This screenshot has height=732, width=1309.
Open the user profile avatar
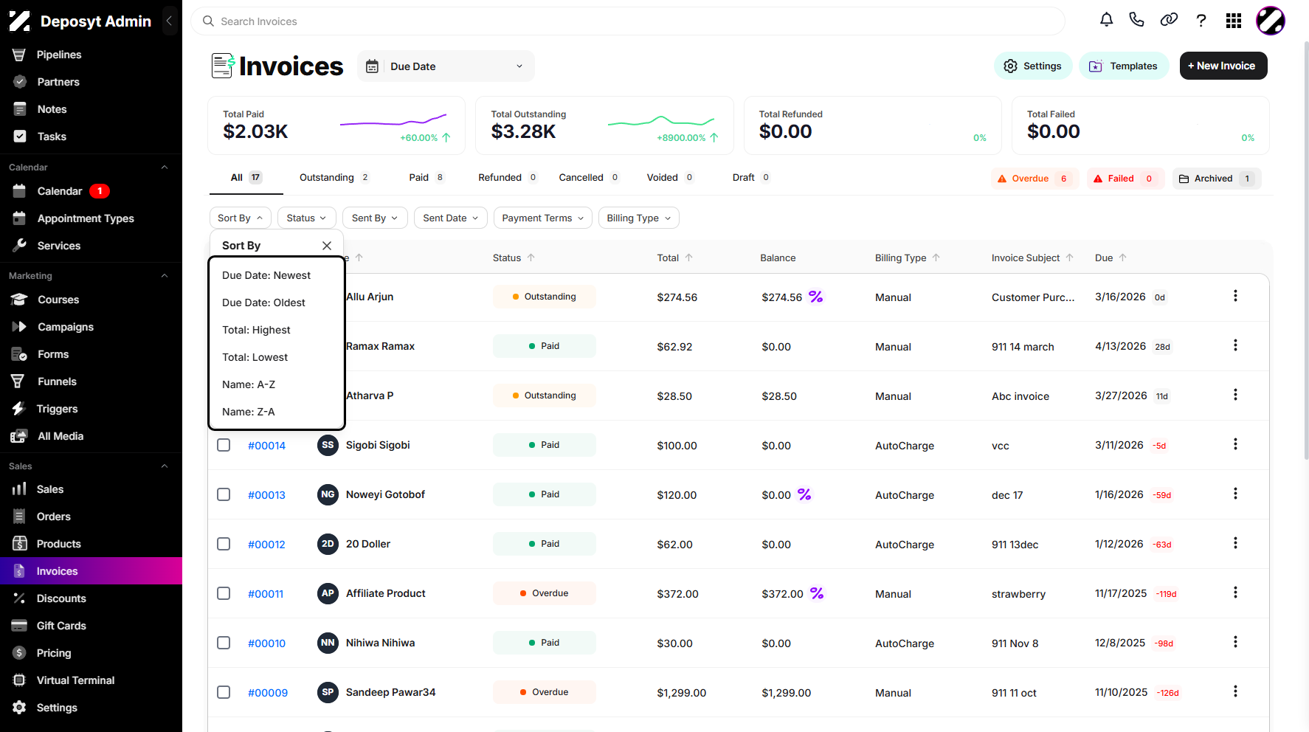pyautogui.click(x=1271, y=21)
